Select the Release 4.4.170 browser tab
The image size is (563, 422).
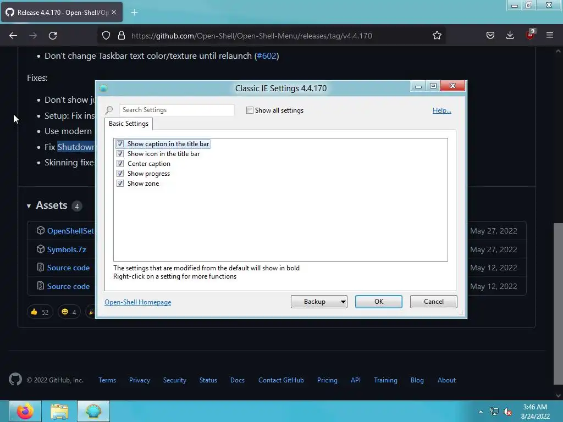tap(62, 12)
